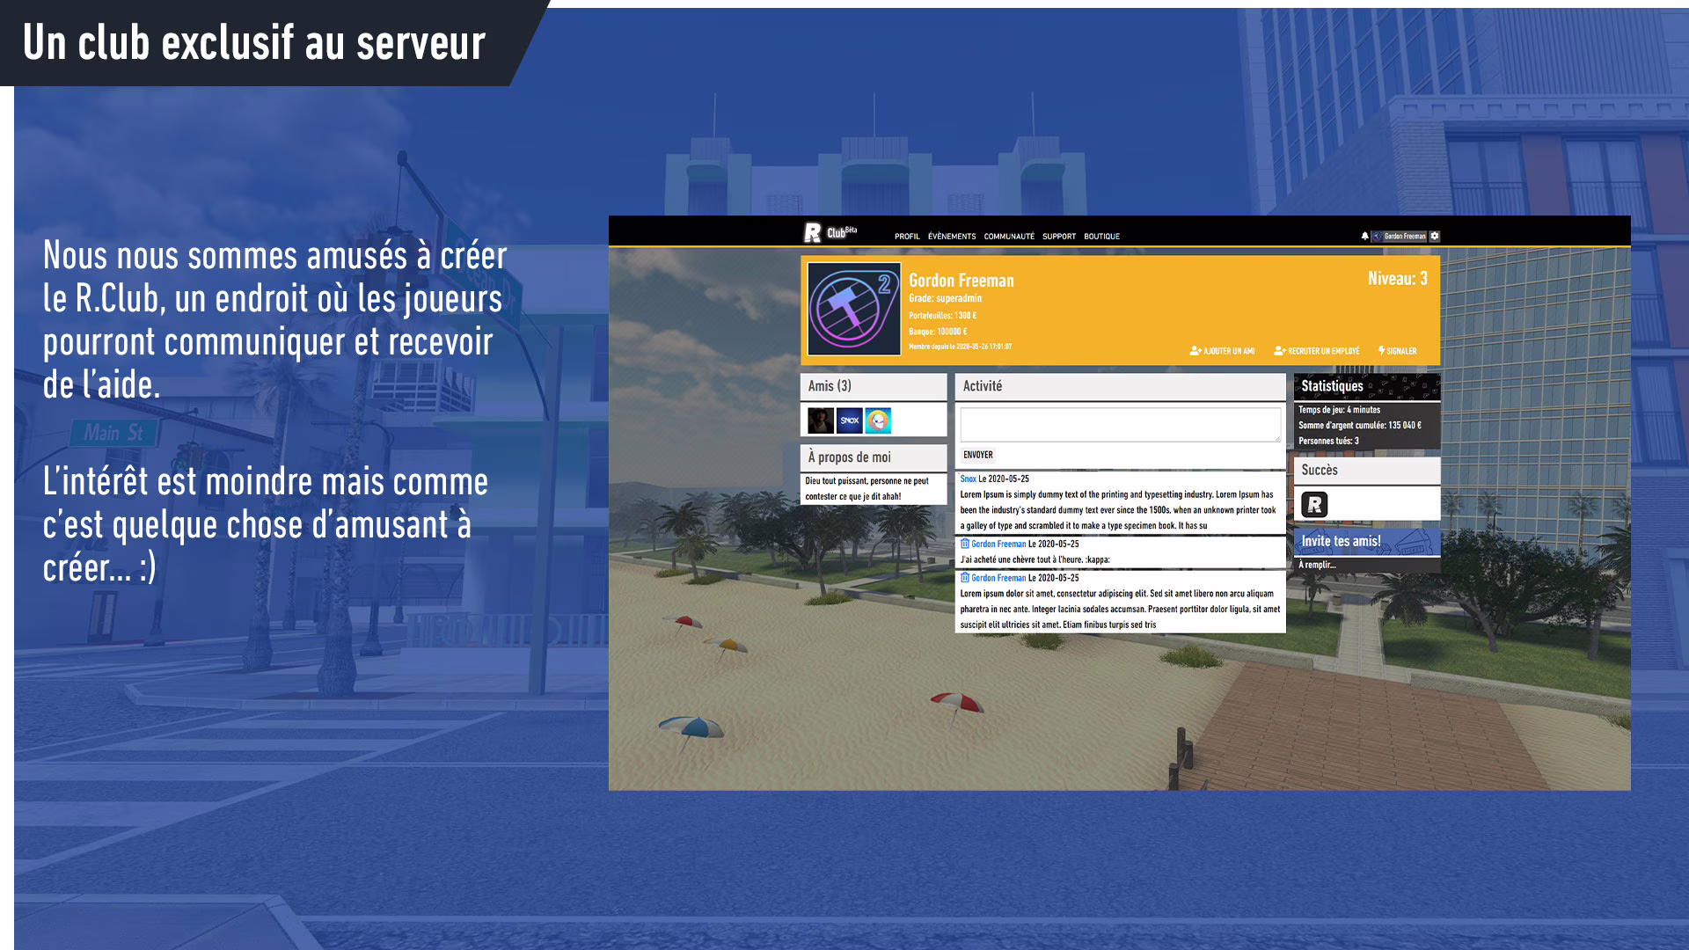Screen dimensions: 1689x950
Task: Click the 'Temps de jeu: 4 minutes' stat
Action: click(1339, 410)
